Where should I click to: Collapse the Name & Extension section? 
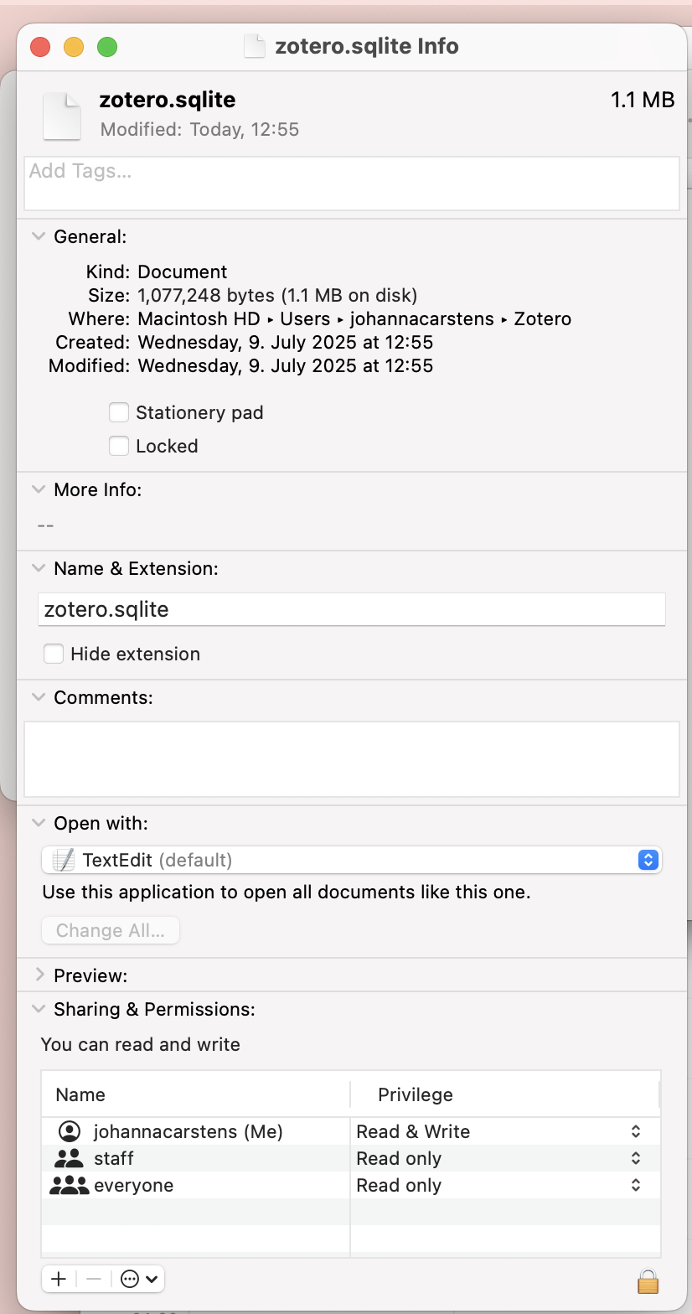[x=38, y=568]
